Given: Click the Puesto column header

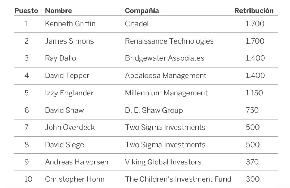Looking at the screenshot, I should pyautogui.click(x=26, y=11).
